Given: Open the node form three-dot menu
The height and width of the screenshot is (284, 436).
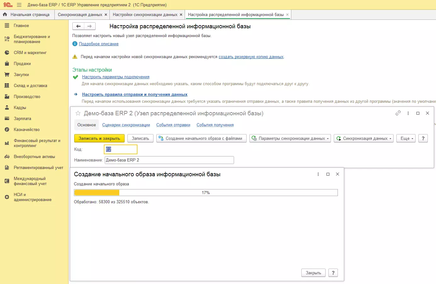Looking at the screenshot, I should tap(408, 113).
